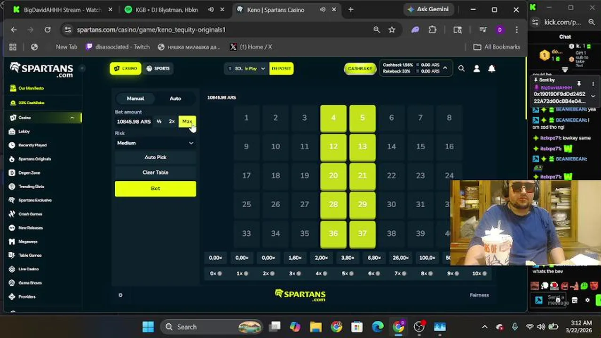The height and width of the screenshot is (338, 601).
Task: Click zoom magnifier icon in address bar
Action: (x=377, y=30)
